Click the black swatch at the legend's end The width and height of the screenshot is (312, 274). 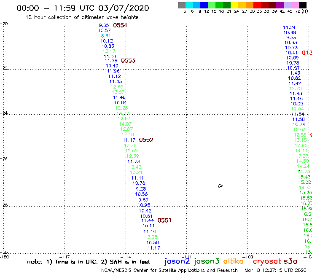click(x=302, y=5)
